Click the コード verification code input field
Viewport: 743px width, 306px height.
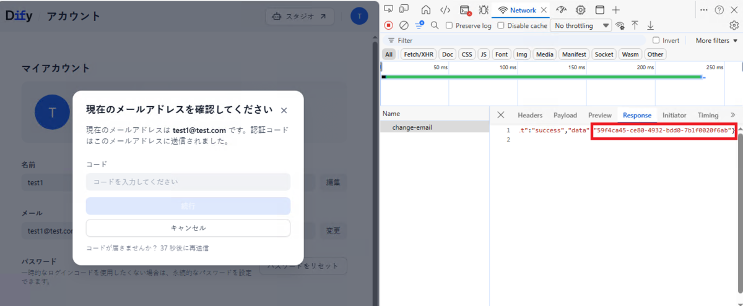click(x=188, y=182)
